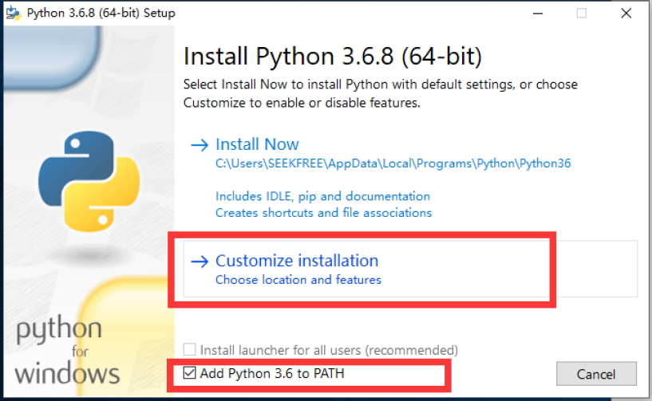
Task: Click the large Python logo image
Action: [x=89, y=181]
